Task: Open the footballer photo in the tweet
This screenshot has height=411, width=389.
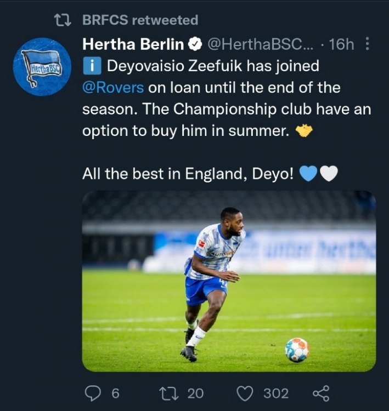Action: 229,281
